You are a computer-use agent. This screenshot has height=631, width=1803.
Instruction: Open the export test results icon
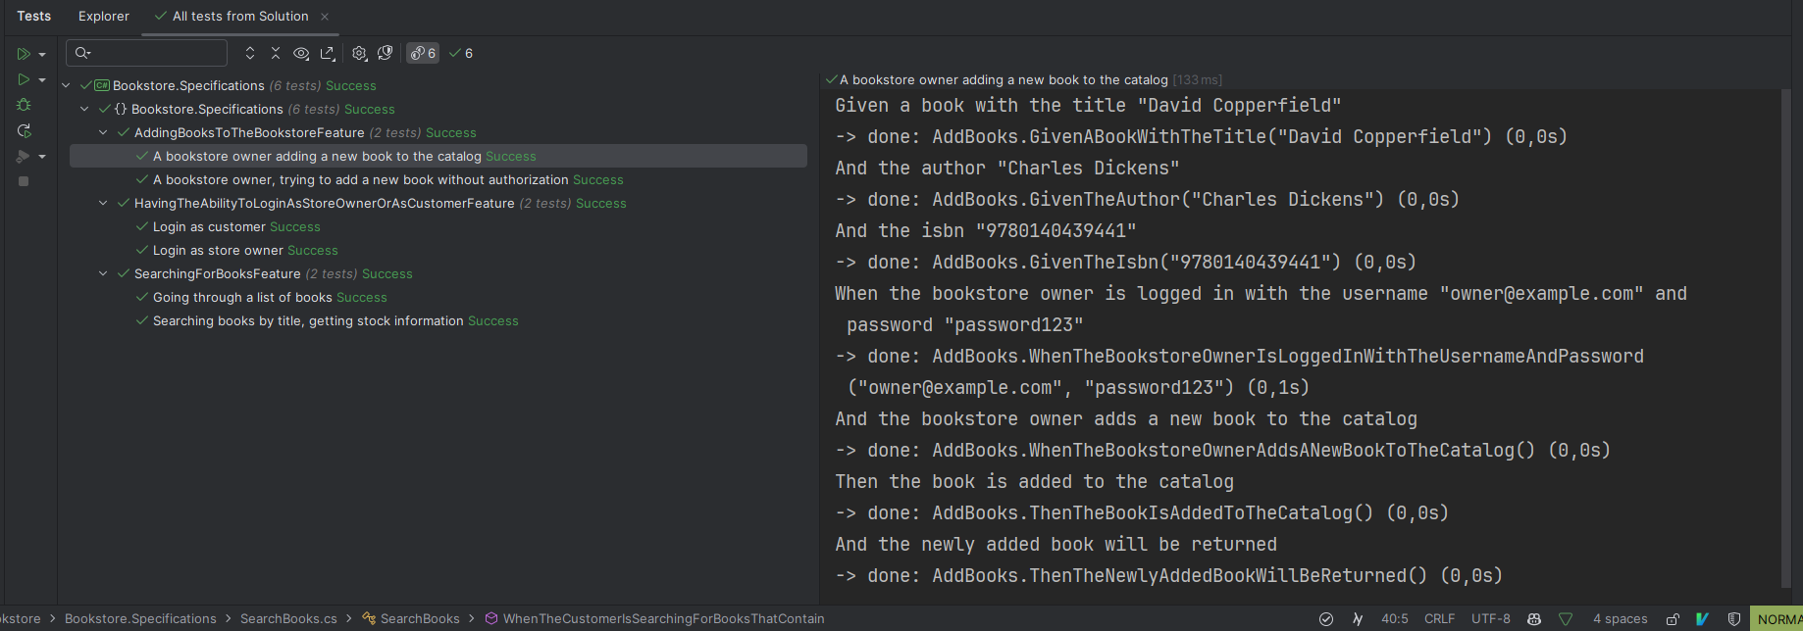click(328, 54)
